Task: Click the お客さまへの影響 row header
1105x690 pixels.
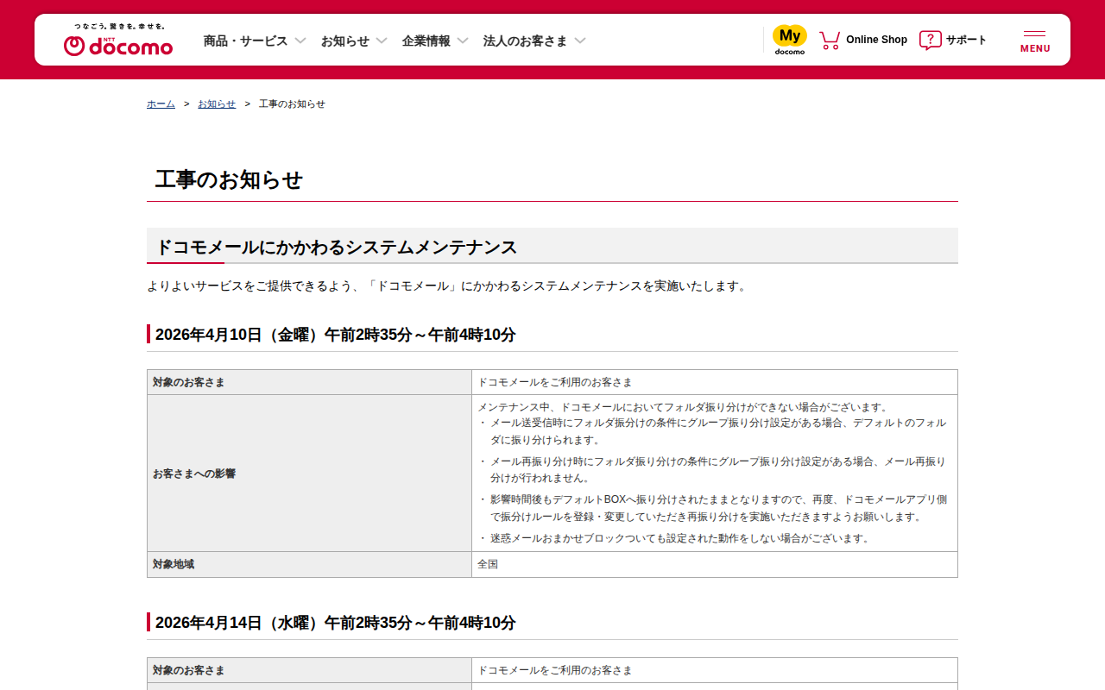Action: pyautogui.click(x=309, y=474)
